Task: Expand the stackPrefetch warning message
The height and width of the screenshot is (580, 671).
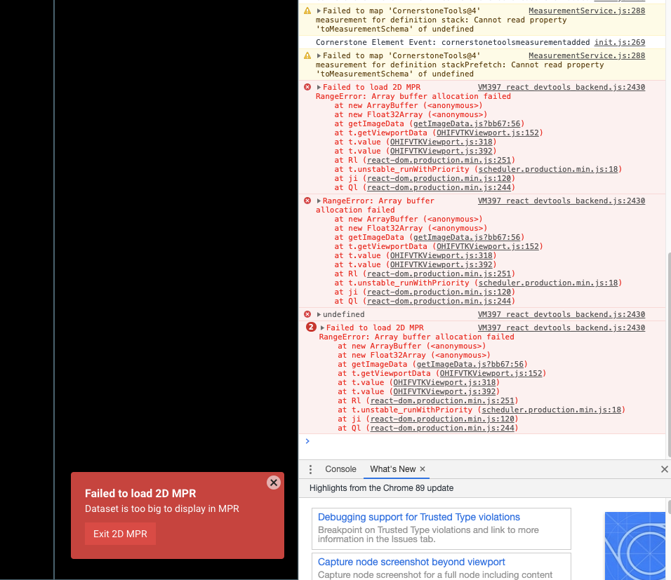Action: point(319,55)
